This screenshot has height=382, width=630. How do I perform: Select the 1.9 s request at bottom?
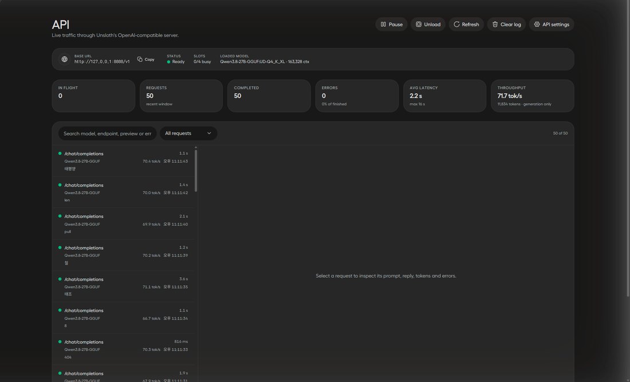123,374
